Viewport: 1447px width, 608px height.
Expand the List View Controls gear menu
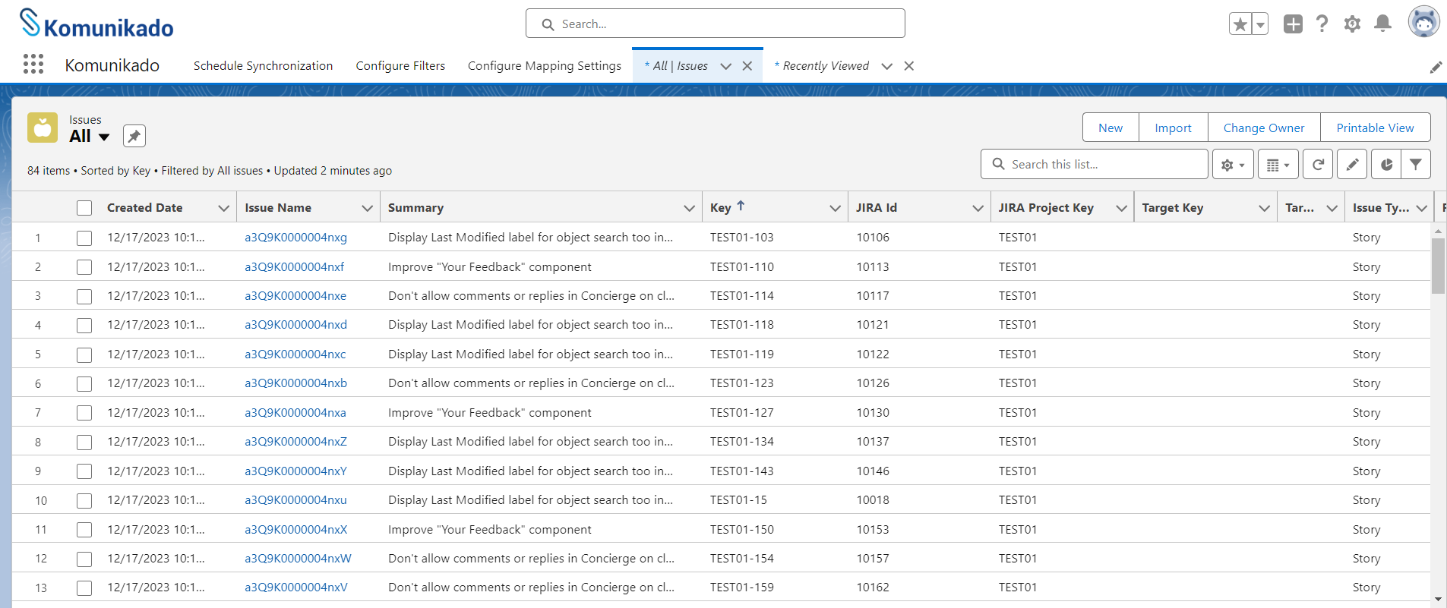pos(1233,164)
